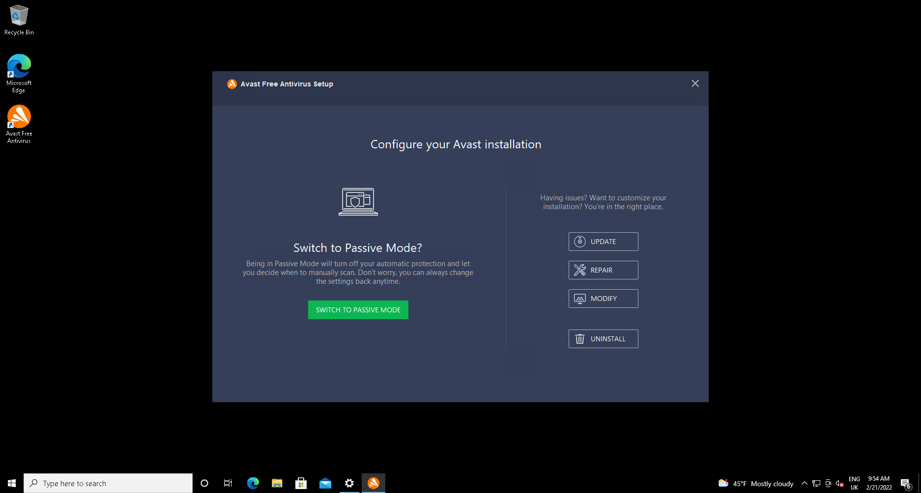Open Cortana from the taskbar

tap(204, 483)
